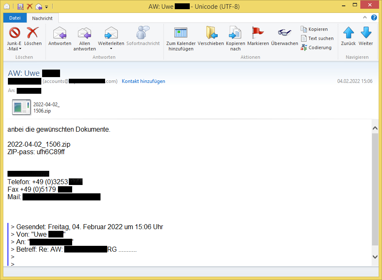Open help via the blue question mark

coord(374,17)
